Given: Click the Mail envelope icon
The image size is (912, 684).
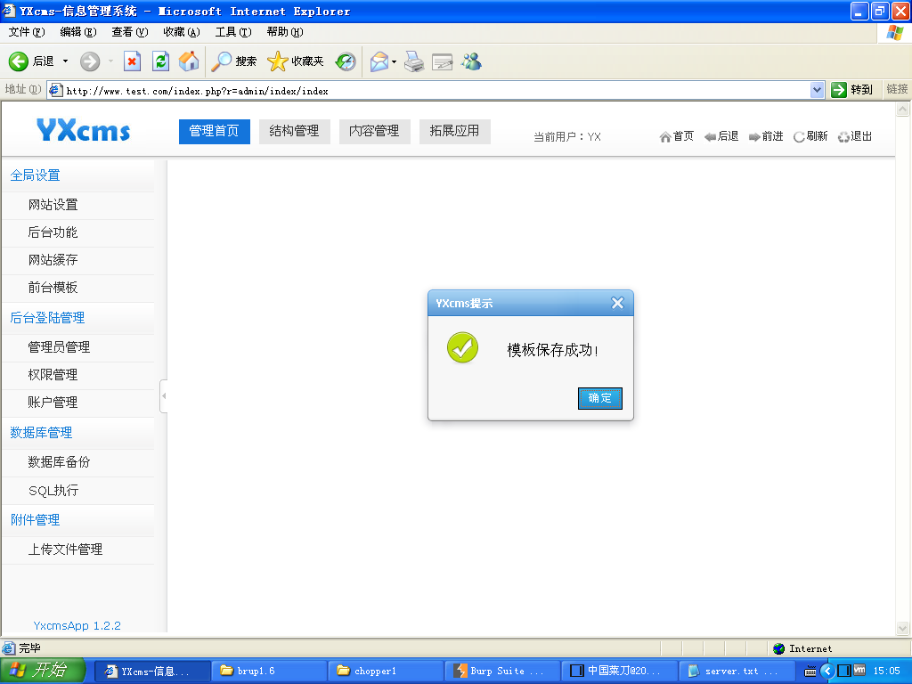Looking at the screenshot, I should coord(379,61).
